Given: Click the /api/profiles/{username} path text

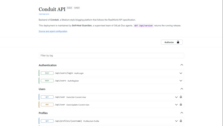Looking at the screenshot, I should click(x=68, y=121).
